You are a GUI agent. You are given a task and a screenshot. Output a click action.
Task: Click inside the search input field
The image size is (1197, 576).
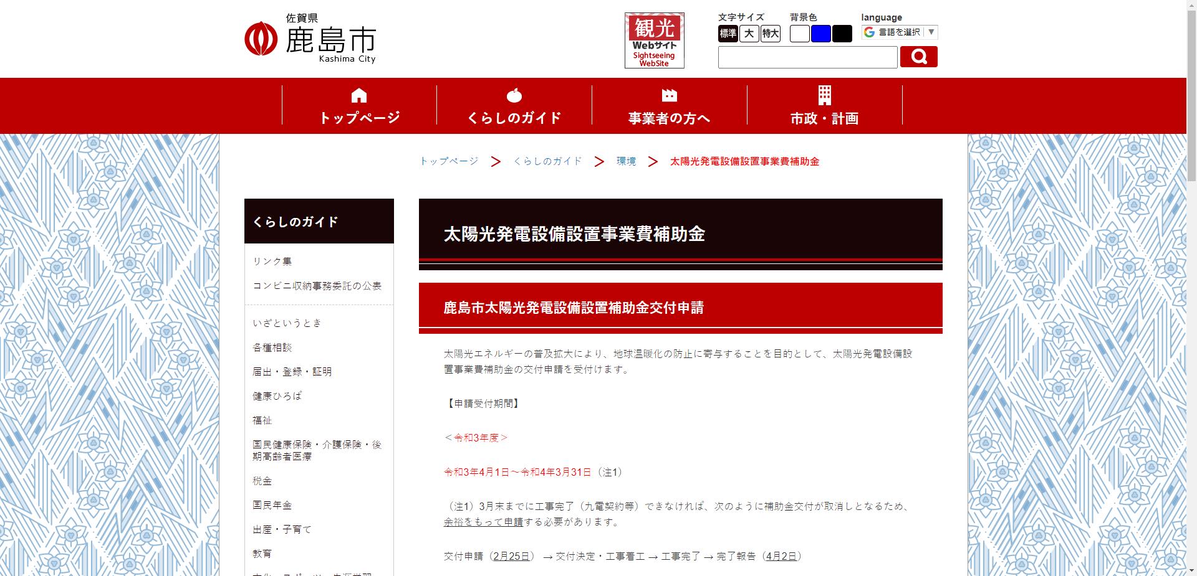click(x=807, y=57)
